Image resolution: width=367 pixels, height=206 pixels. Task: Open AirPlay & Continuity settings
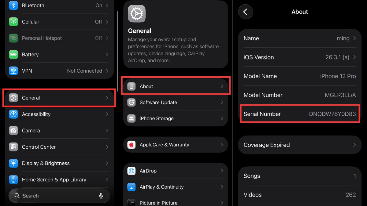[x=176, y=187]
